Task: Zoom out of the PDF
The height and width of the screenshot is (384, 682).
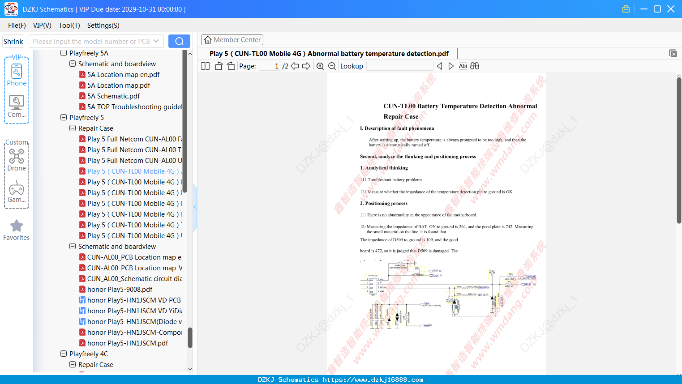Action: [332, 66]
